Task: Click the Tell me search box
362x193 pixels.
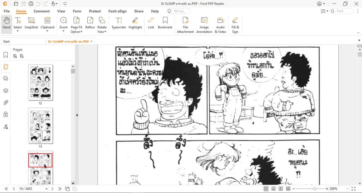Action: [178, 11]
